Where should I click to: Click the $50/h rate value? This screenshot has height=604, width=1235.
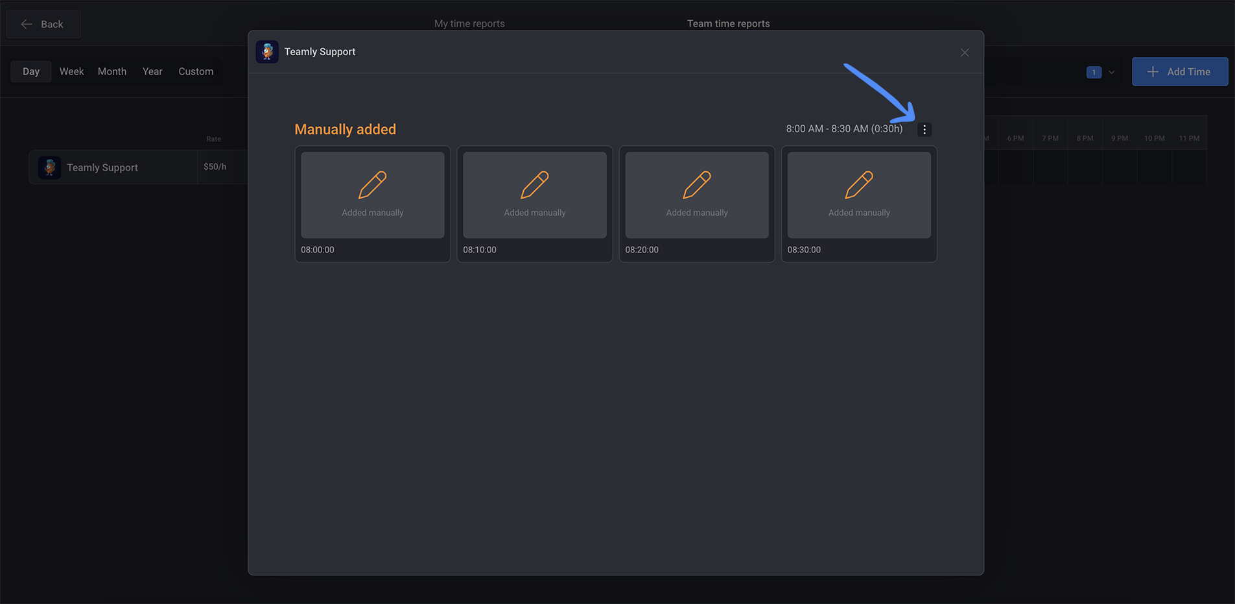215,167
